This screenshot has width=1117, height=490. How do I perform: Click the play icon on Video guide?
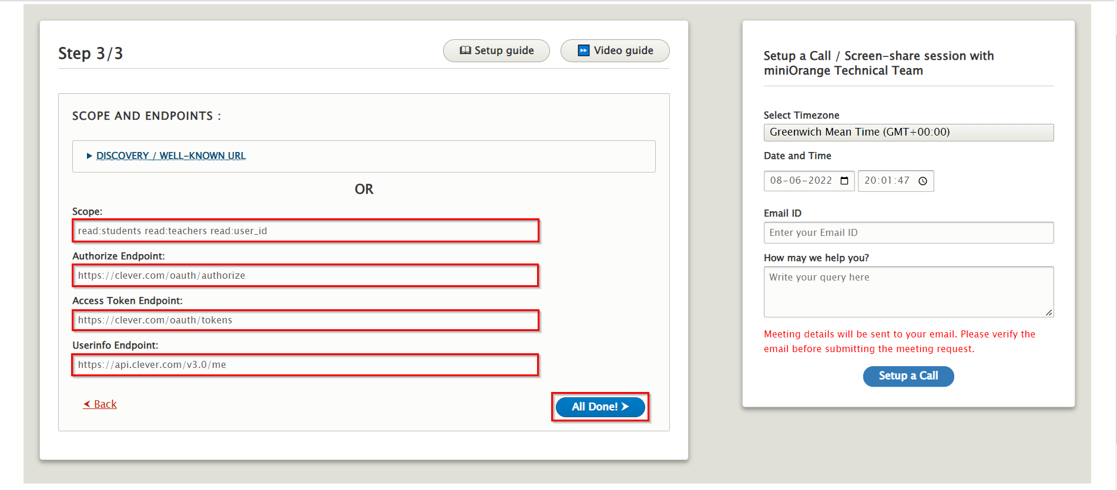pyautogui.click(x=583, y=50)
